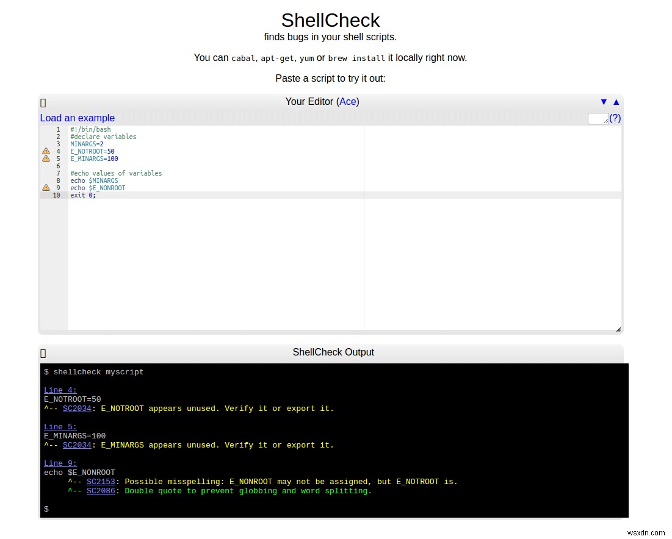Open the Ace editor link
The width and height of the screenshot is (672, 539).
[x=347, y=101]
